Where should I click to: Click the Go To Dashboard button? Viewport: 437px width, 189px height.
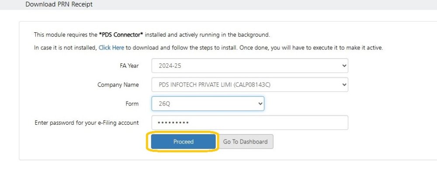[246, 142]
